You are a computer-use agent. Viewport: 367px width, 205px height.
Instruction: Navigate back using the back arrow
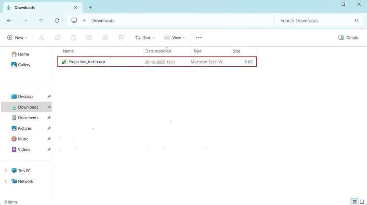[x=9, y=21]
